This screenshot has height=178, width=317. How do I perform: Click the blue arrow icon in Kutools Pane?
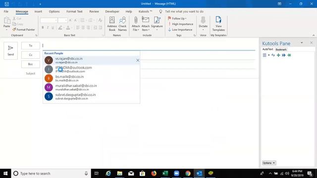click(x=284, y=55)
